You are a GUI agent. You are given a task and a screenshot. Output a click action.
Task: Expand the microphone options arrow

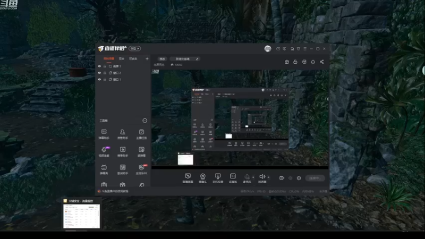click(253, 177)
